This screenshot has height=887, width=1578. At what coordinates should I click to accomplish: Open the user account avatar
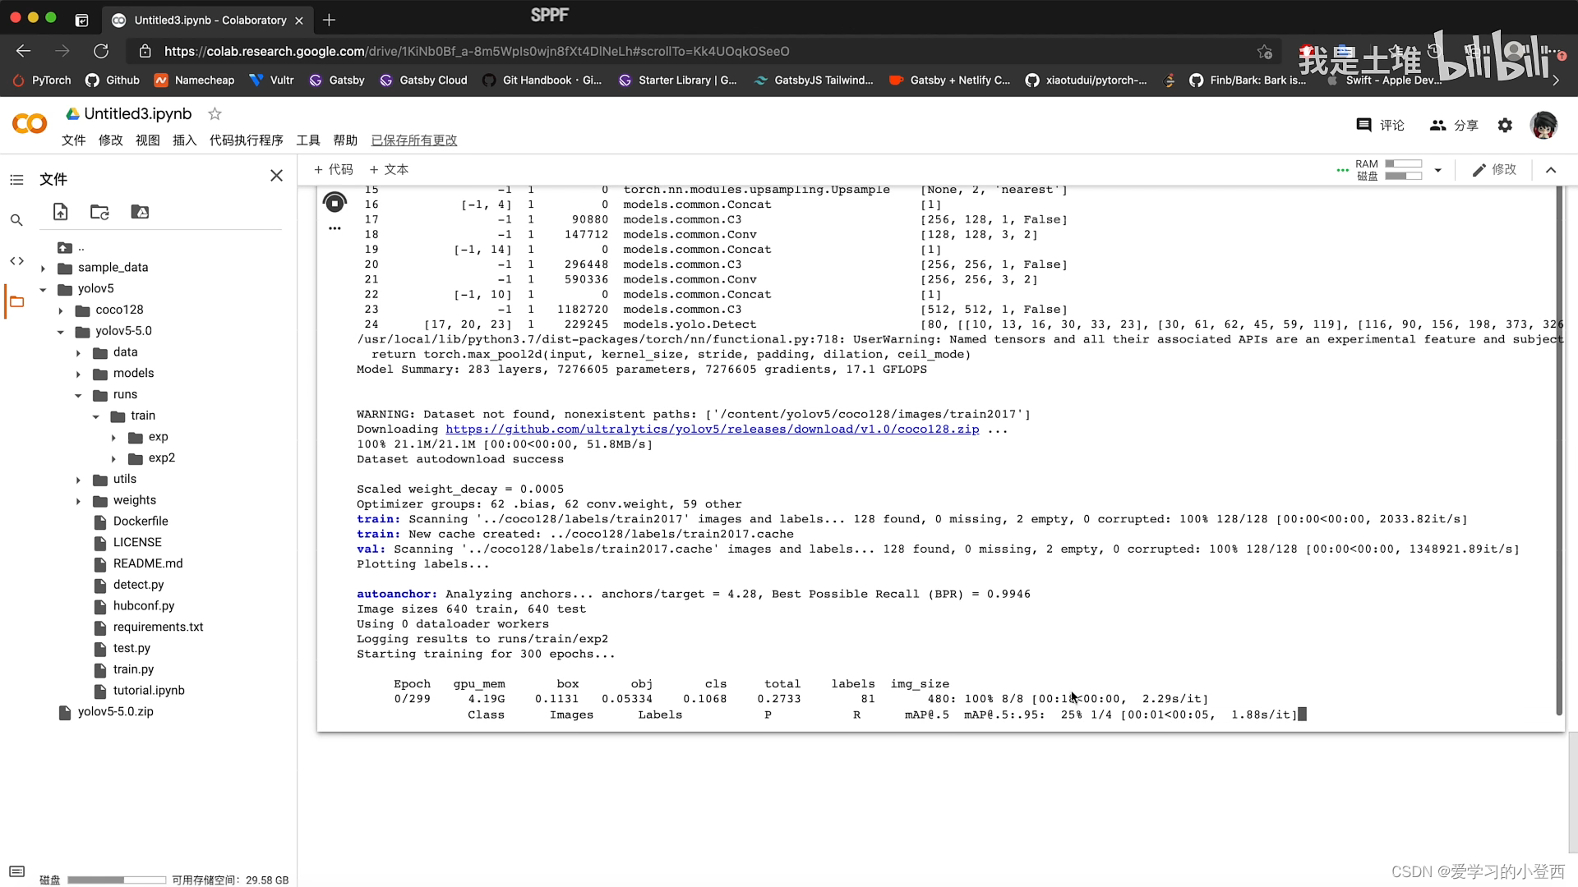coord(1543,125)
